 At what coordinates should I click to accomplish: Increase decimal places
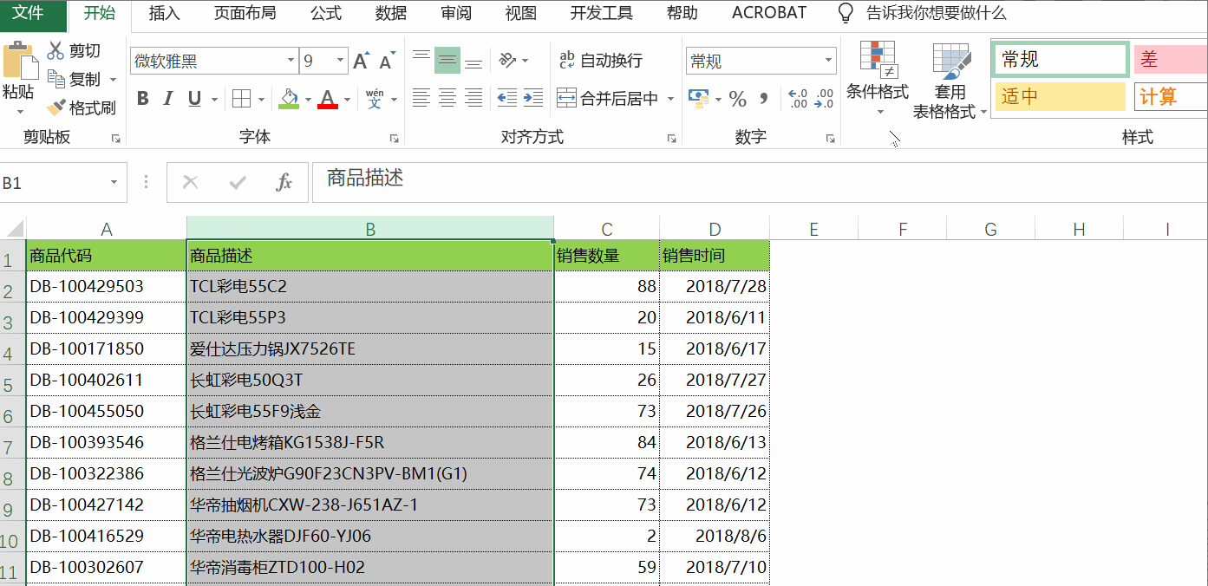tap(797, 99)
